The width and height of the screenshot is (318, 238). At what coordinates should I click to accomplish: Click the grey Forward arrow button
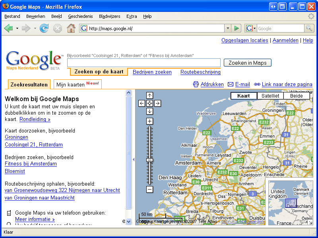pos(26,28)
